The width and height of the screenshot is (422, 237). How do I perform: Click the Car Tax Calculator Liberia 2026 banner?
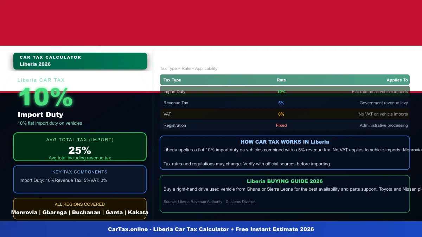pos(80,61)
